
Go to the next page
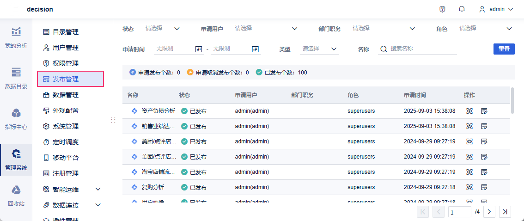coord(489,212)
